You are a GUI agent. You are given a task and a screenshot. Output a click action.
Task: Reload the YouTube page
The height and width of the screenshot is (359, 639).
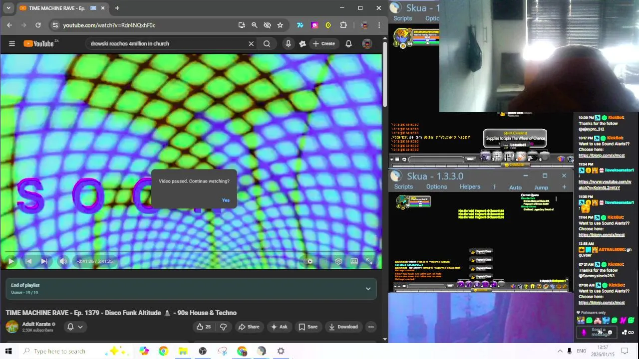tap(38, 25)
